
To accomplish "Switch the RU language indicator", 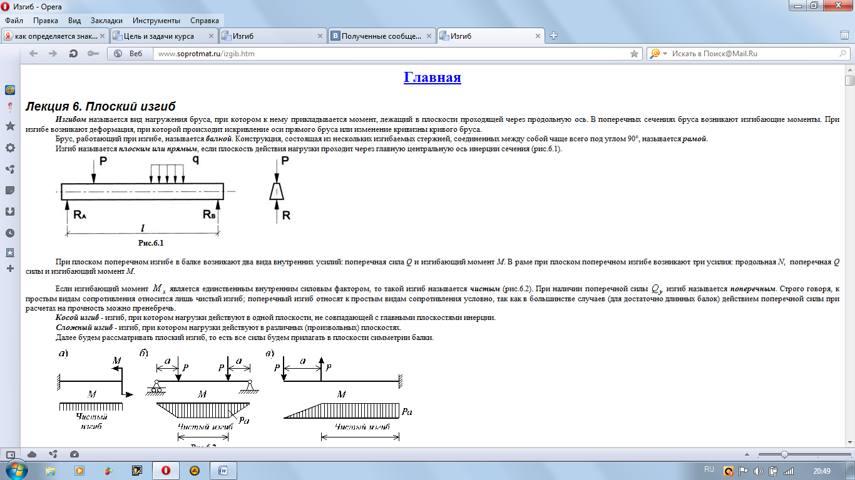I will pyautogui.click(x=709, y=469).
